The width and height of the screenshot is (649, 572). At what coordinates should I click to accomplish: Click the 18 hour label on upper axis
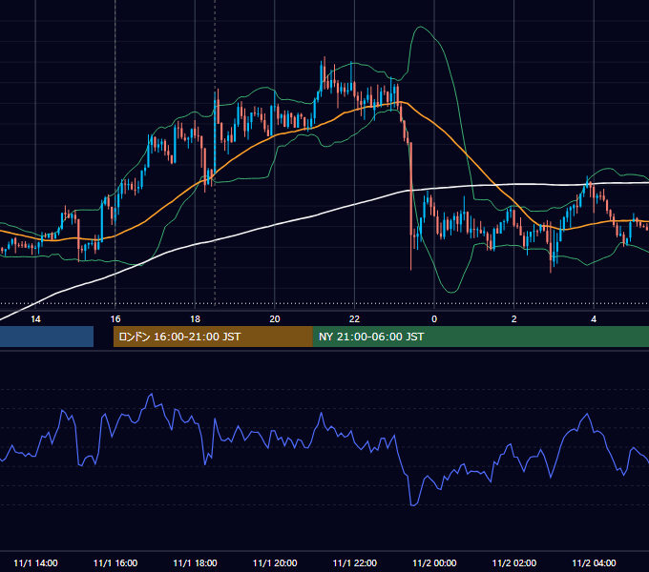195,319
